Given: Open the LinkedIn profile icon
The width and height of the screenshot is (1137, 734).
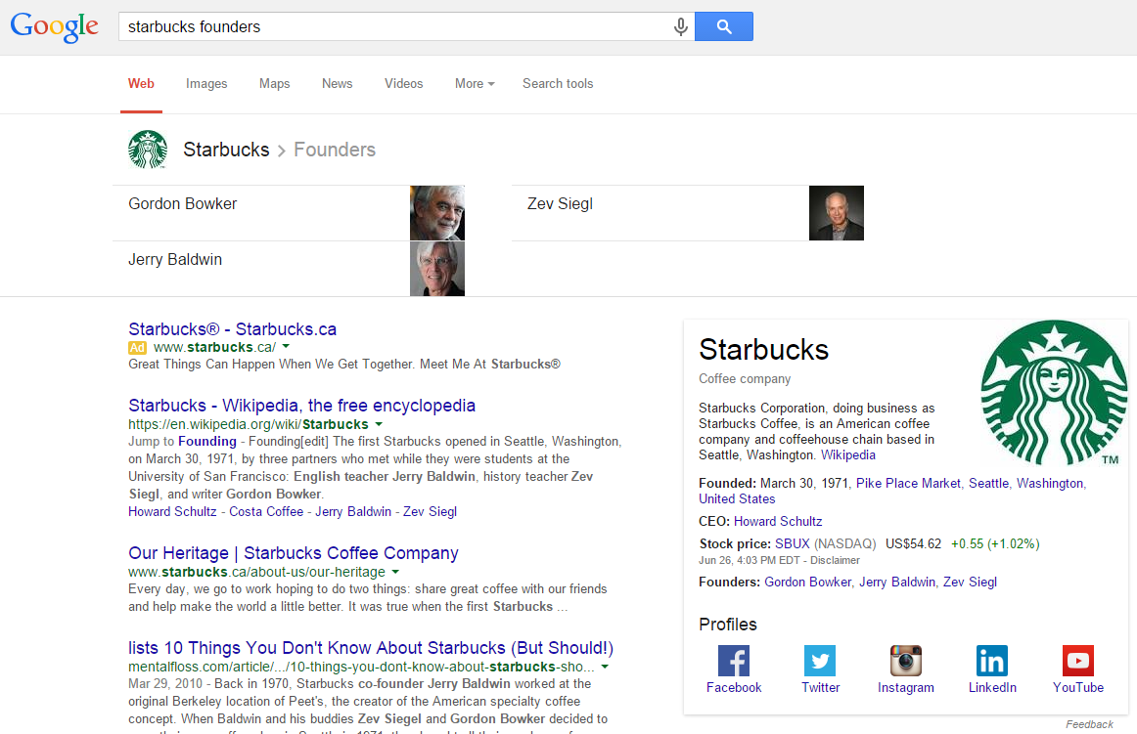Looking at the screenshot, I should (x=992, y=661).
